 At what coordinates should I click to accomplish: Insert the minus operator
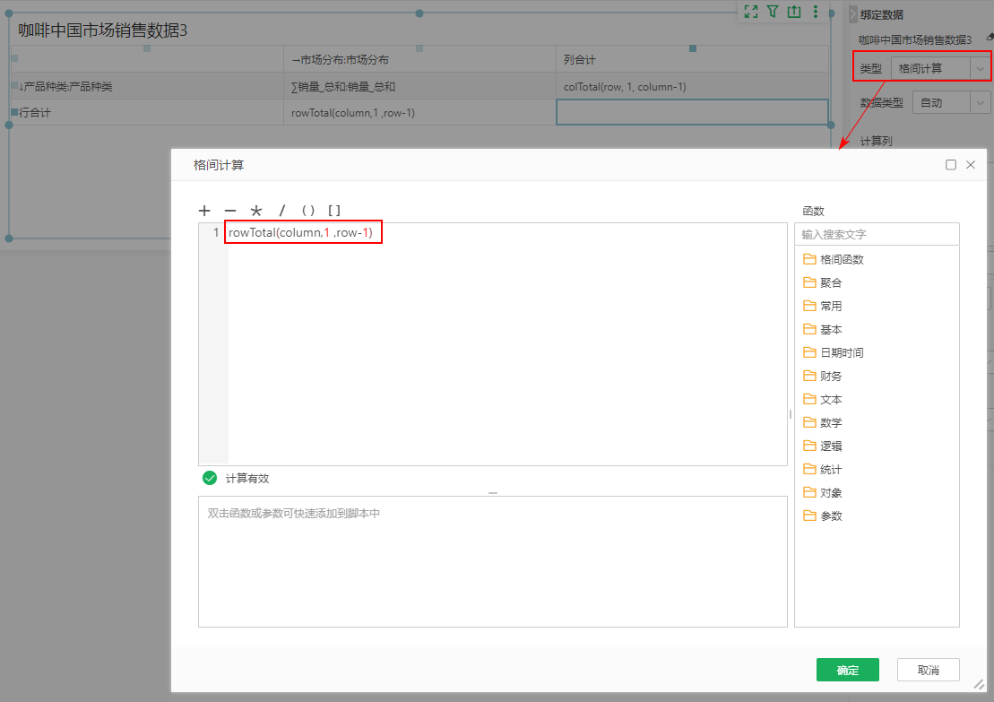click(230, 211)
